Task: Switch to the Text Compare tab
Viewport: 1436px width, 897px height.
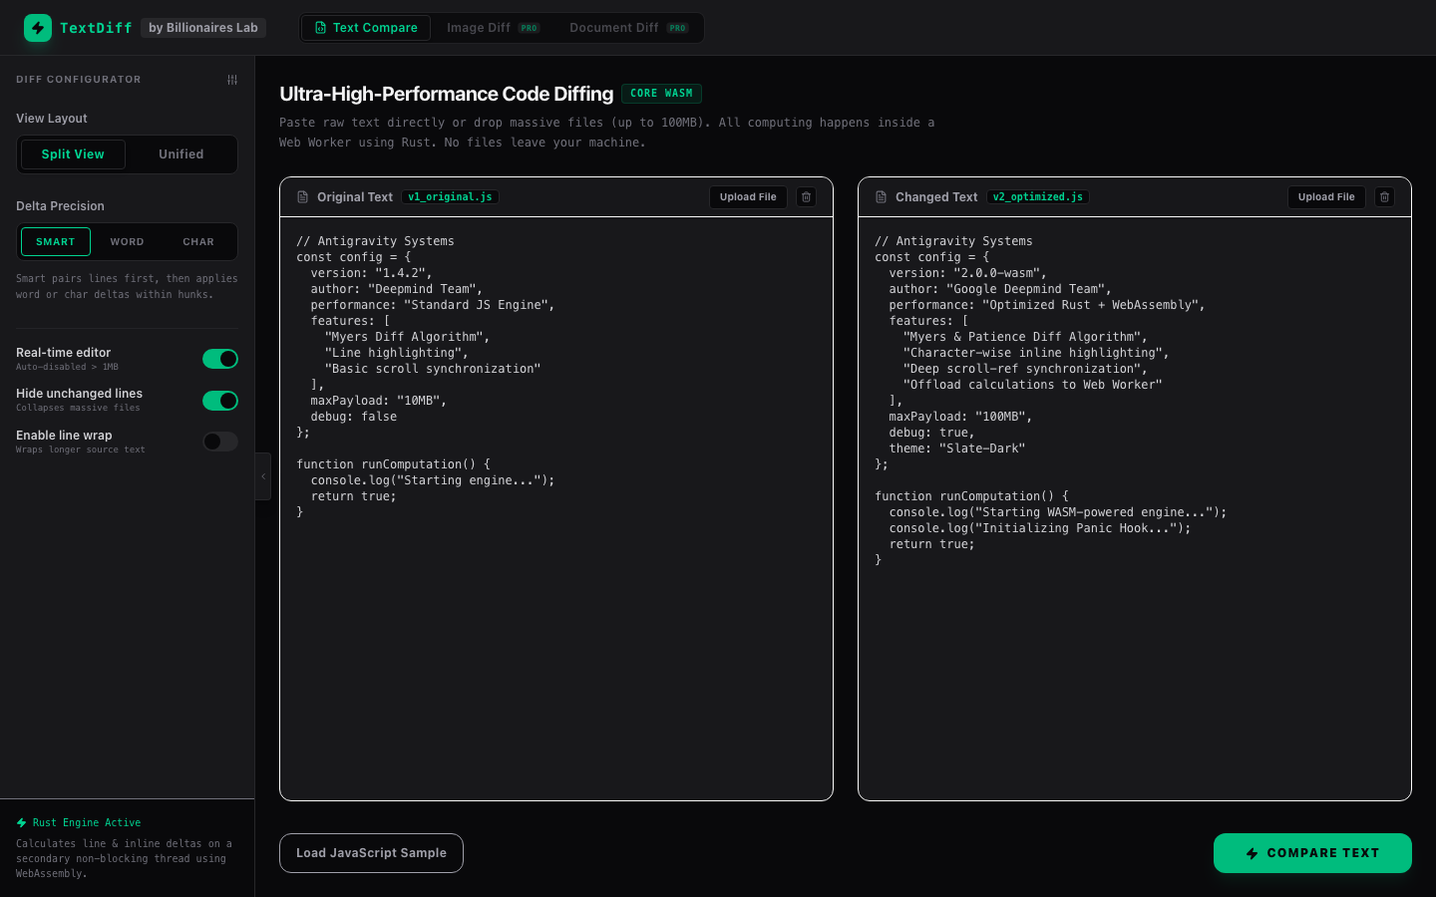Action: pos(366,28)
